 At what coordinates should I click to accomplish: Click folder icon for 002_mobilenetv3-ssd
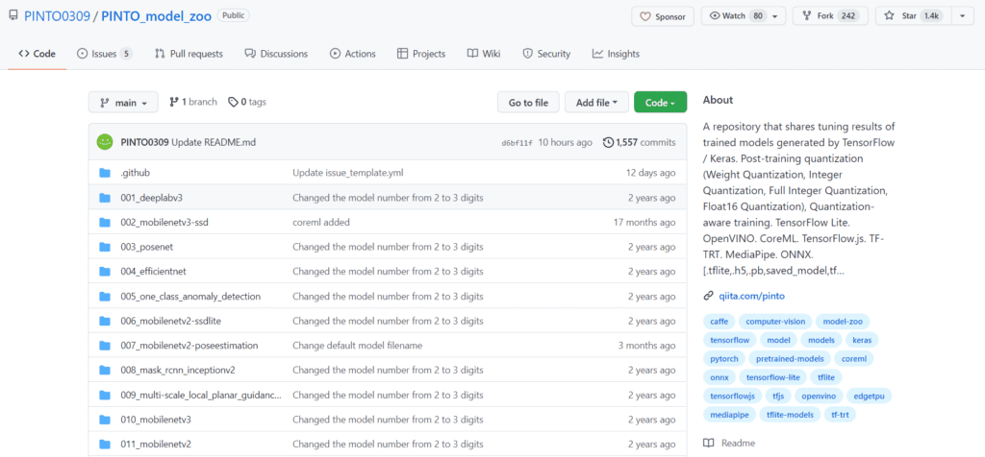click(x=105, y=222)
